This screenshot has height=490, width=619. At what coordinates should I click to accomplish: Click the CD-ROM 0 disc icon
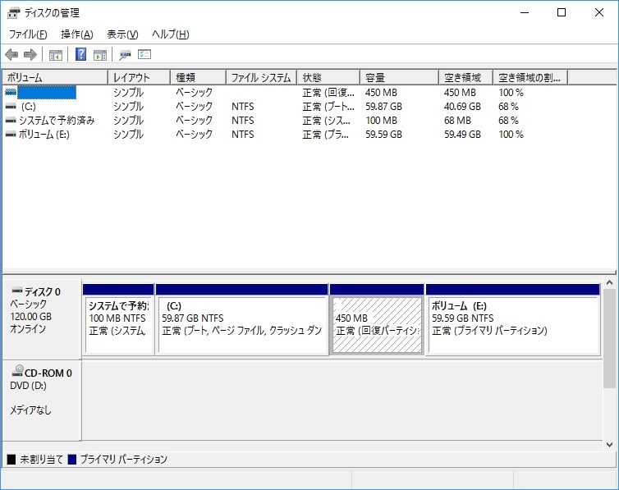coord(18,370)
